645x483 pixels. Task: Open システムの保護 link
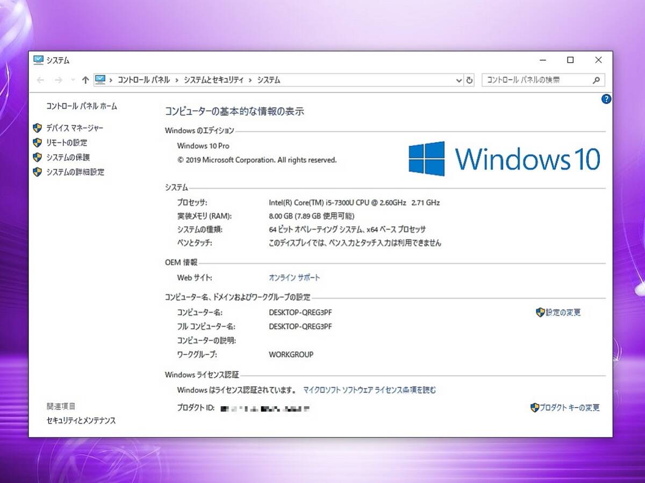click(x=68, y=157)
